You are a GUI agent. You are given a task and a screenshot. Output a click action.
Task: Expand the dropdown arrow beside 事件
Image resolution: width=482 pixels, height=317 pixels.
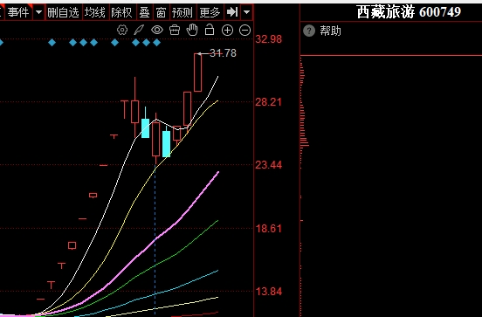tap(38, 12)
